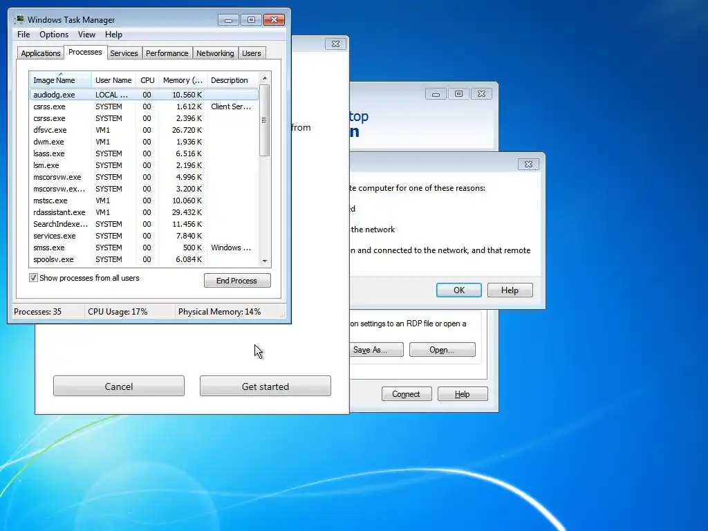This screenshot has width=708, height=531.
Task: Select the mstsc.exe process row
Action: click(144, 201)
